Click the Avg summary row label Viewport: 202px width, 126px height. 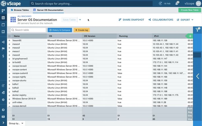(190, 112)
